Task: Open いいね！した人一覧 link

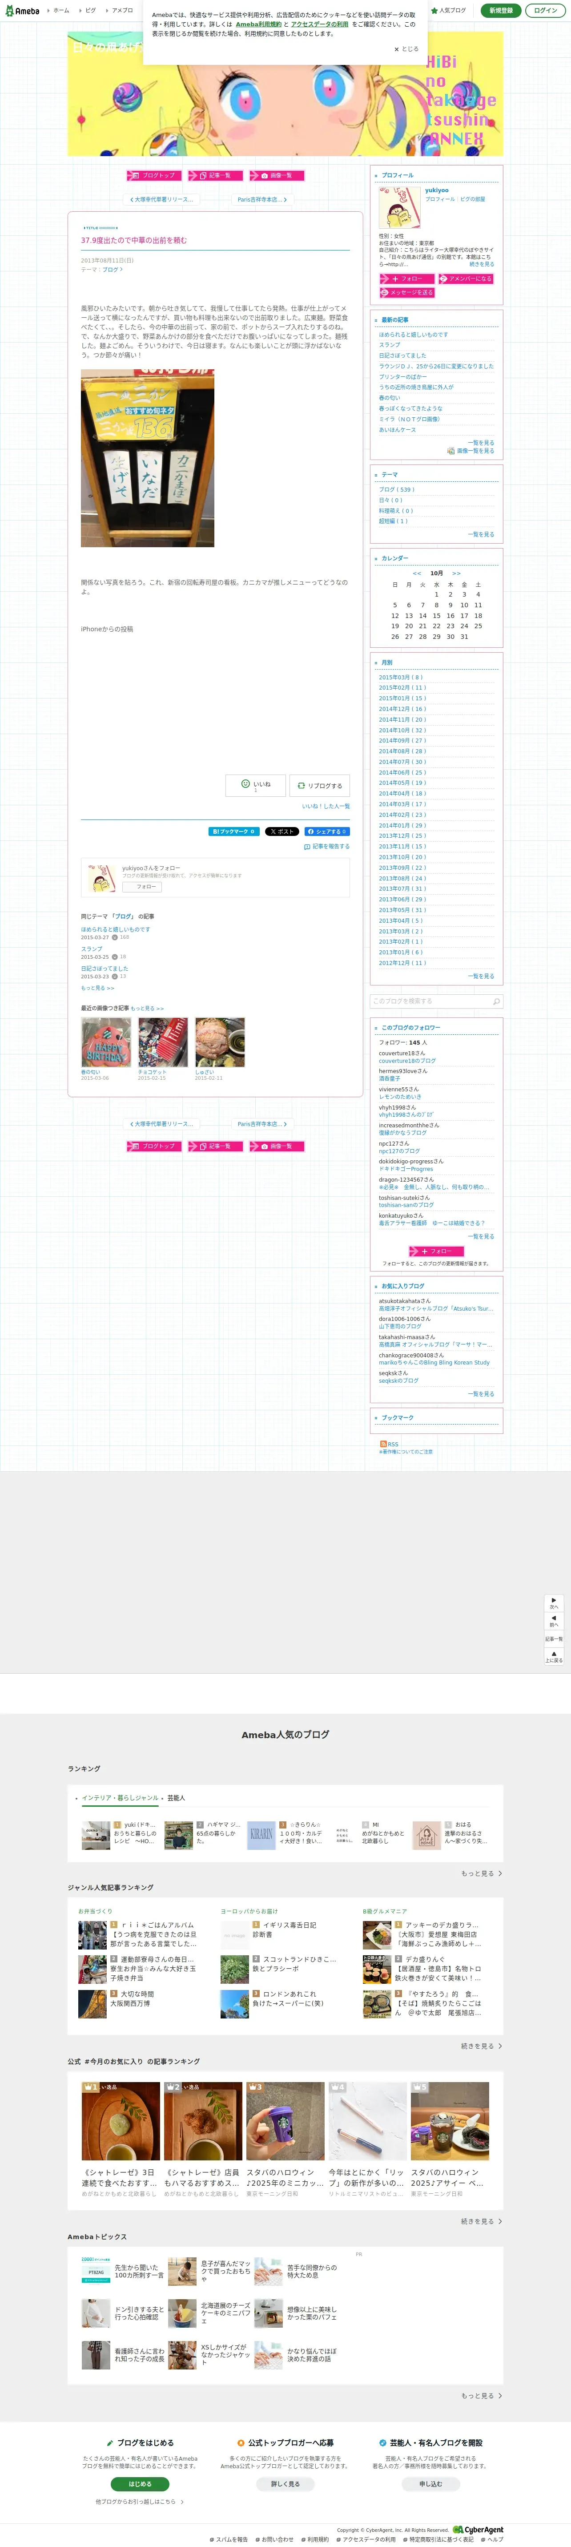Action: pyautogui.click(x=325, y=807)
